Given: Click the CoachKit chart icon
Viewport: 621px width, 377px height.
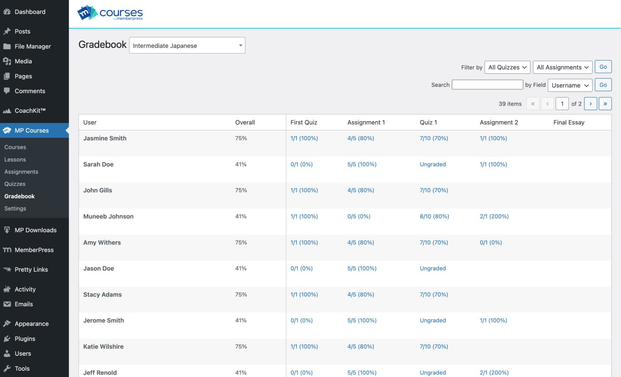Looking at the screenshot, I should coord(7,110).
